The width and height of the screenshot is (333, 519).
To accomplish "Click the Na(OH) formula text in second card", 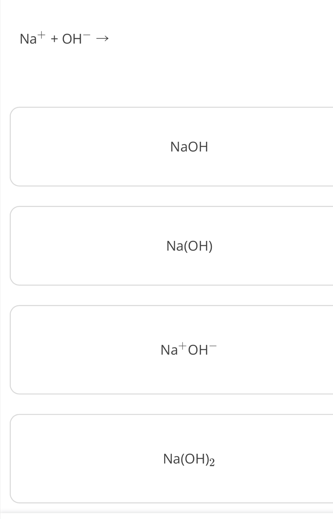I will (189, 246).
